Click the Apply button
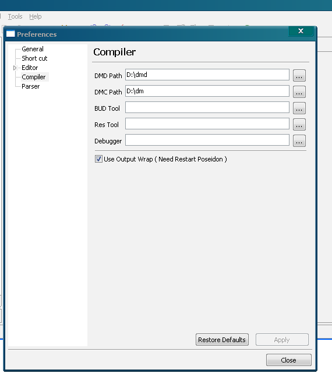Image resolution: width=332 pixels, height=380 pixels. [282, 340]
